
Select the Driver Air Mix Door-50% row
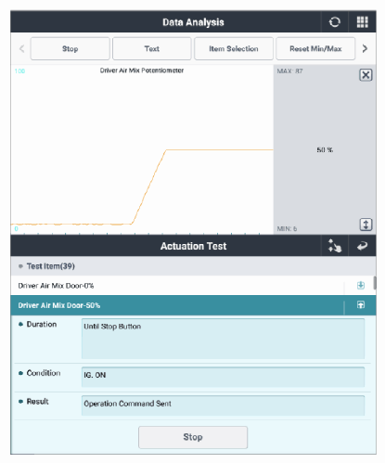(177, 305)
